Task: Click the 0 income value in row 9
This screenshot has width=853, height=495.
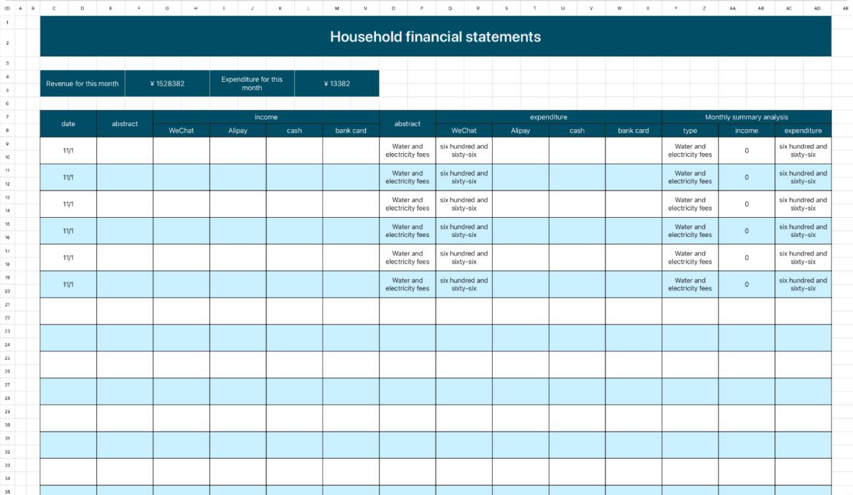Action: 746,150
